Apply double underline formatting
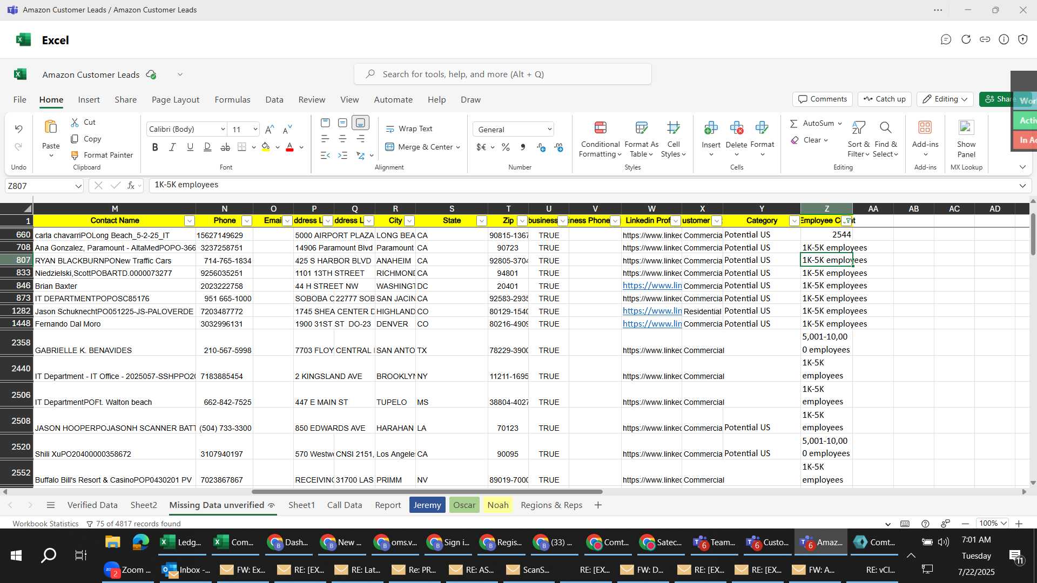Screen dimensions: 1037x583 pyautogui.click(x=207, y=147)
